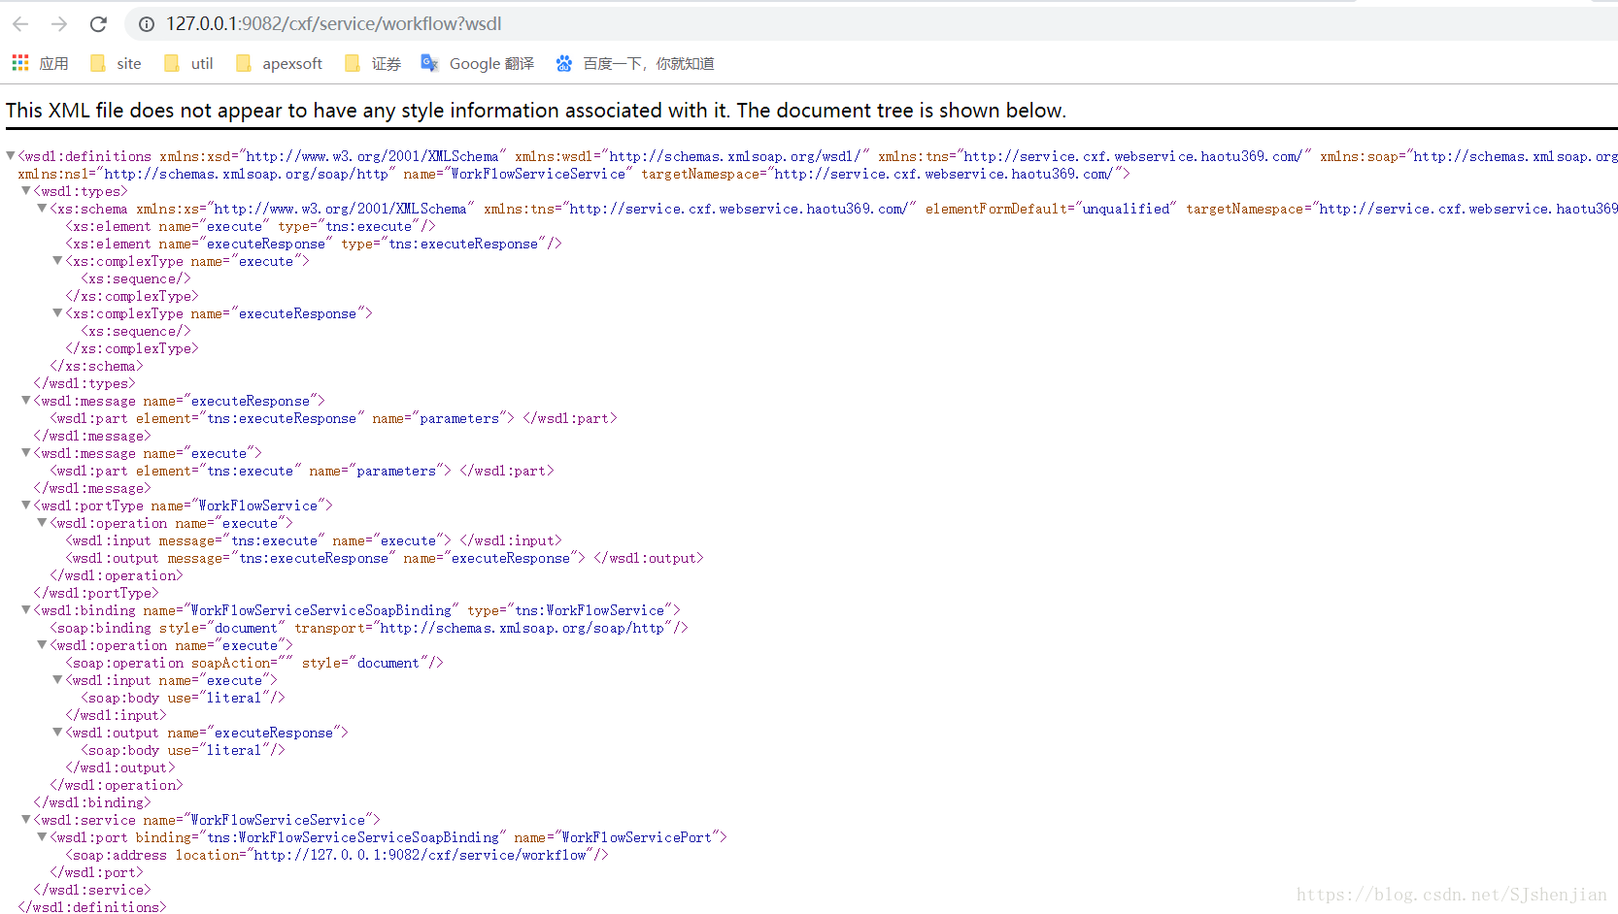
Task: Click the closing wsdl:definitions tag
Action: 92,907
